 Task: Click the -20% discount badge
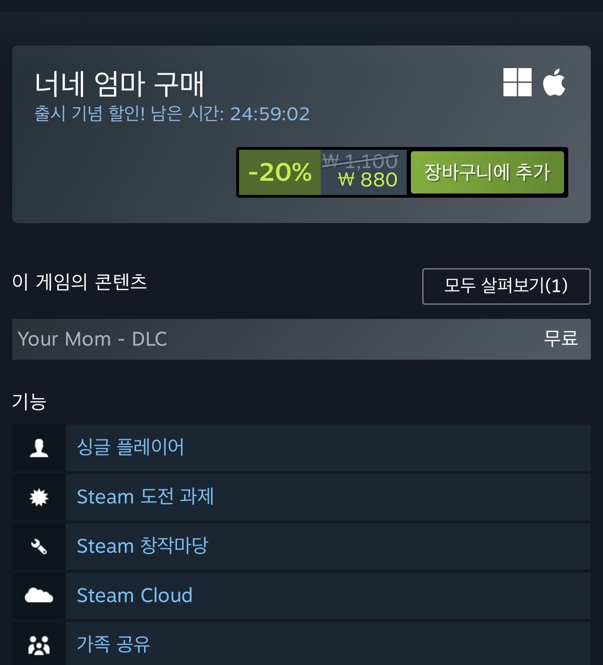[x=280, y=172]
